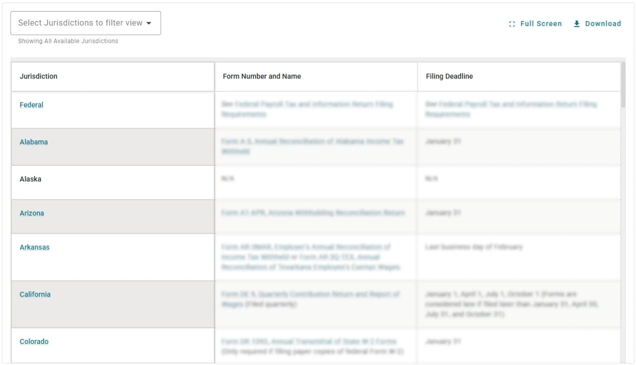Open the Arizona jurisdiction link
The width and height of the screenshot is (636, 365).
(32, 213)
